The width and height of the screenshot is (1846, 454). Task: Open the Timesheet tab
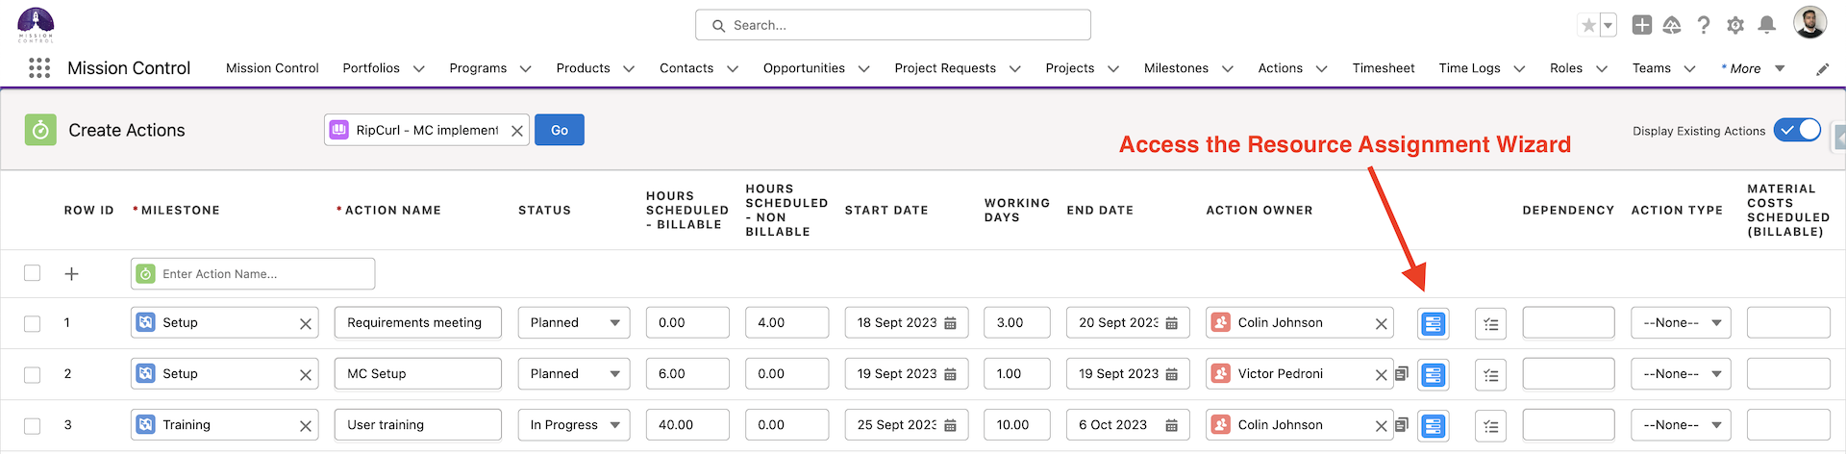[1384, 68]
